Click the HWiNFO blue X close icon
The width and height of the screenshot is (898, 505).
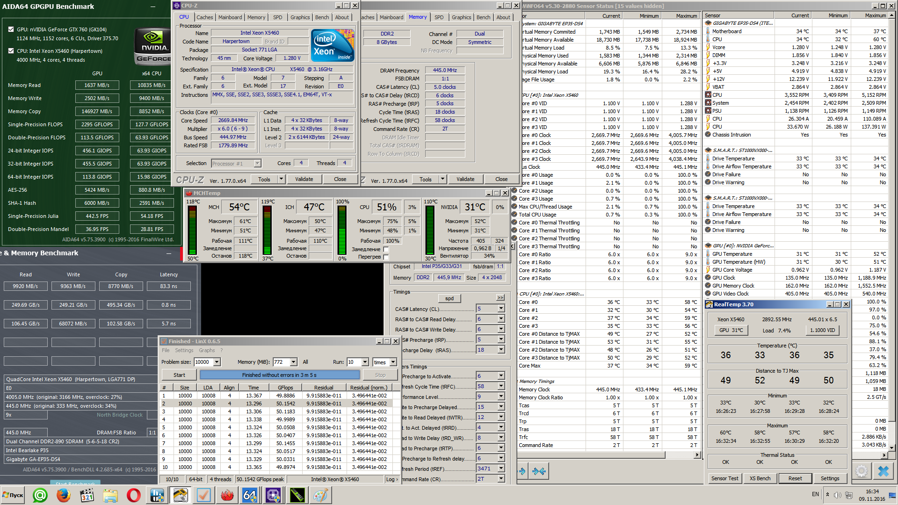[x=883, y=471]
